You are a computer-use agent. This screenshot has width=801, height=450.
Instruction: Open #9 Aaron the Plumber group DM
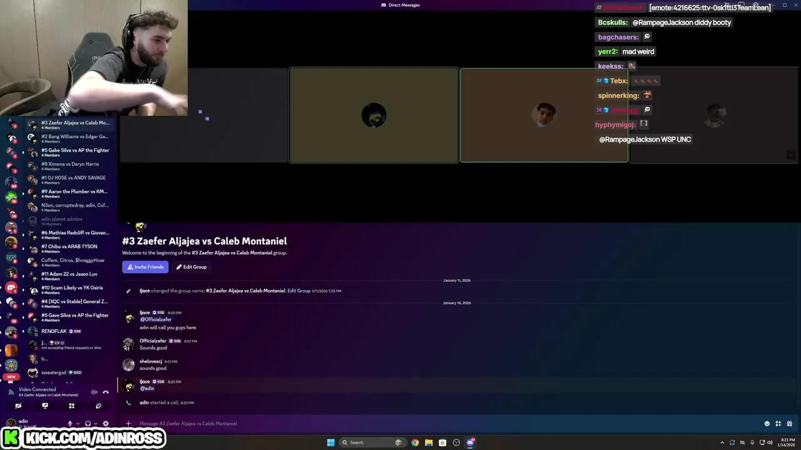[70, 194]
